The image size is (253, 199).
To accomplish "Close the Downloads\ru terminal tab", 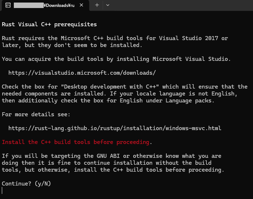I will coord(82,5).
